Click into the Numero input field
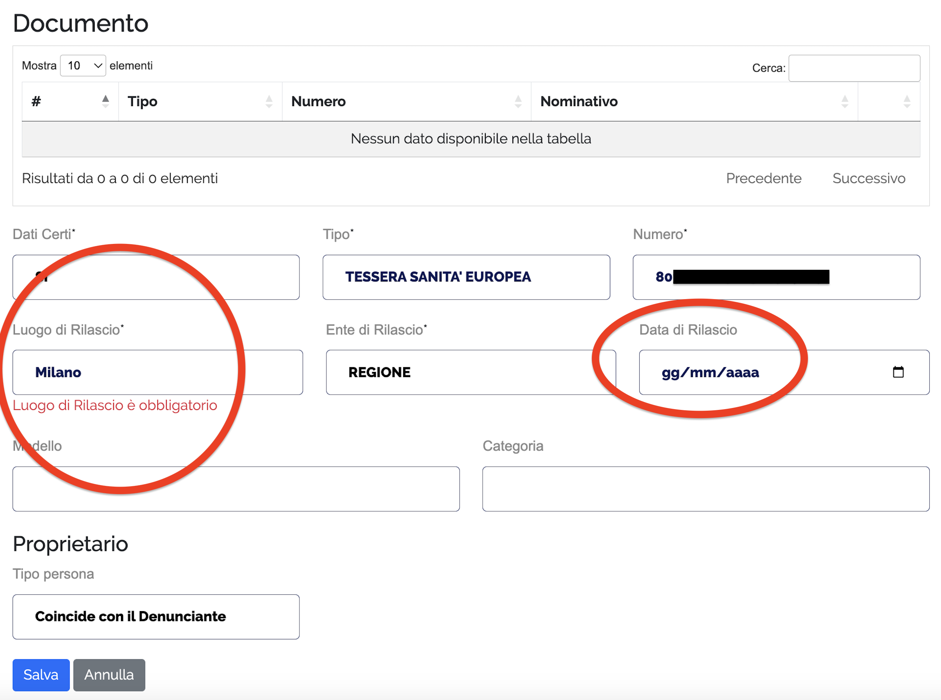 pos(873,277)
